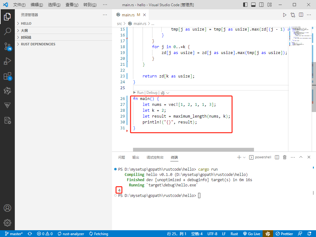The image size is (316, 237).
Task: Open Explorer views and more actions ellipsis
Action: point(105,15)
